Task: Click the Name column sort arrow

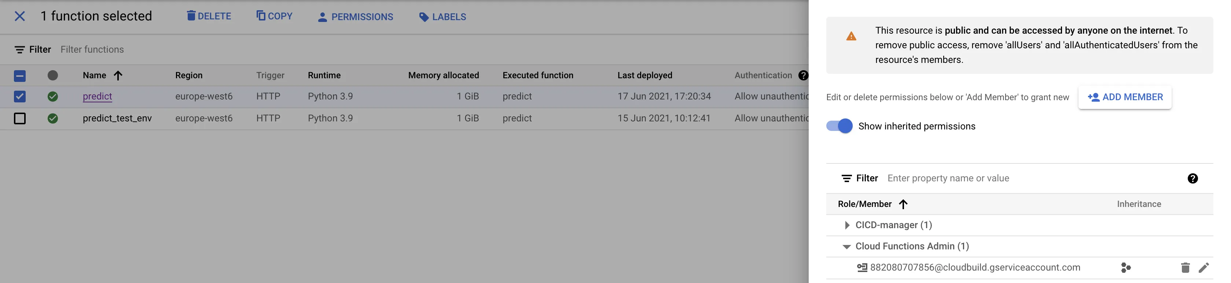Action: [x=118, y=75]
